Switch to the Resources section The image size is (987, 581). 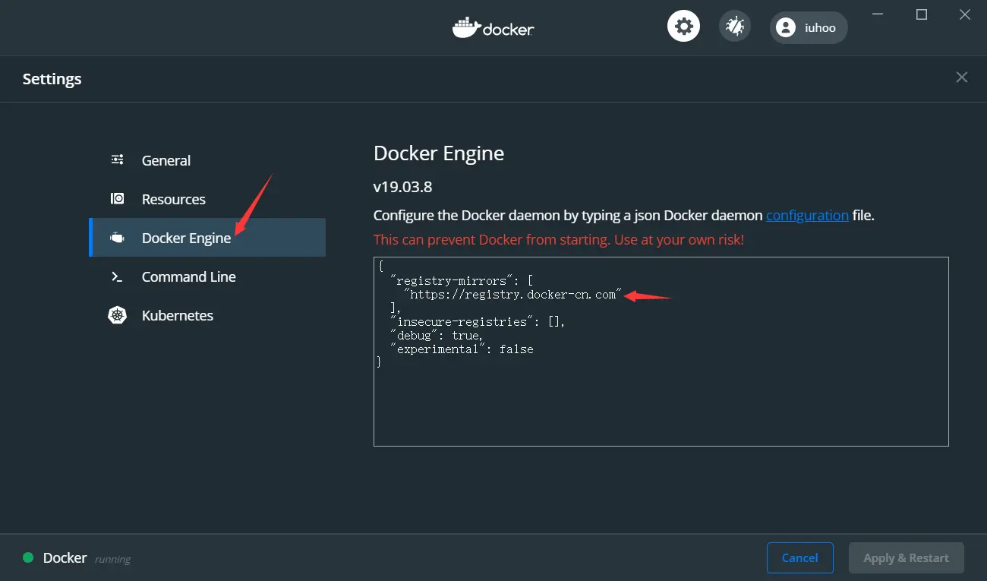[x=174, y=199]
